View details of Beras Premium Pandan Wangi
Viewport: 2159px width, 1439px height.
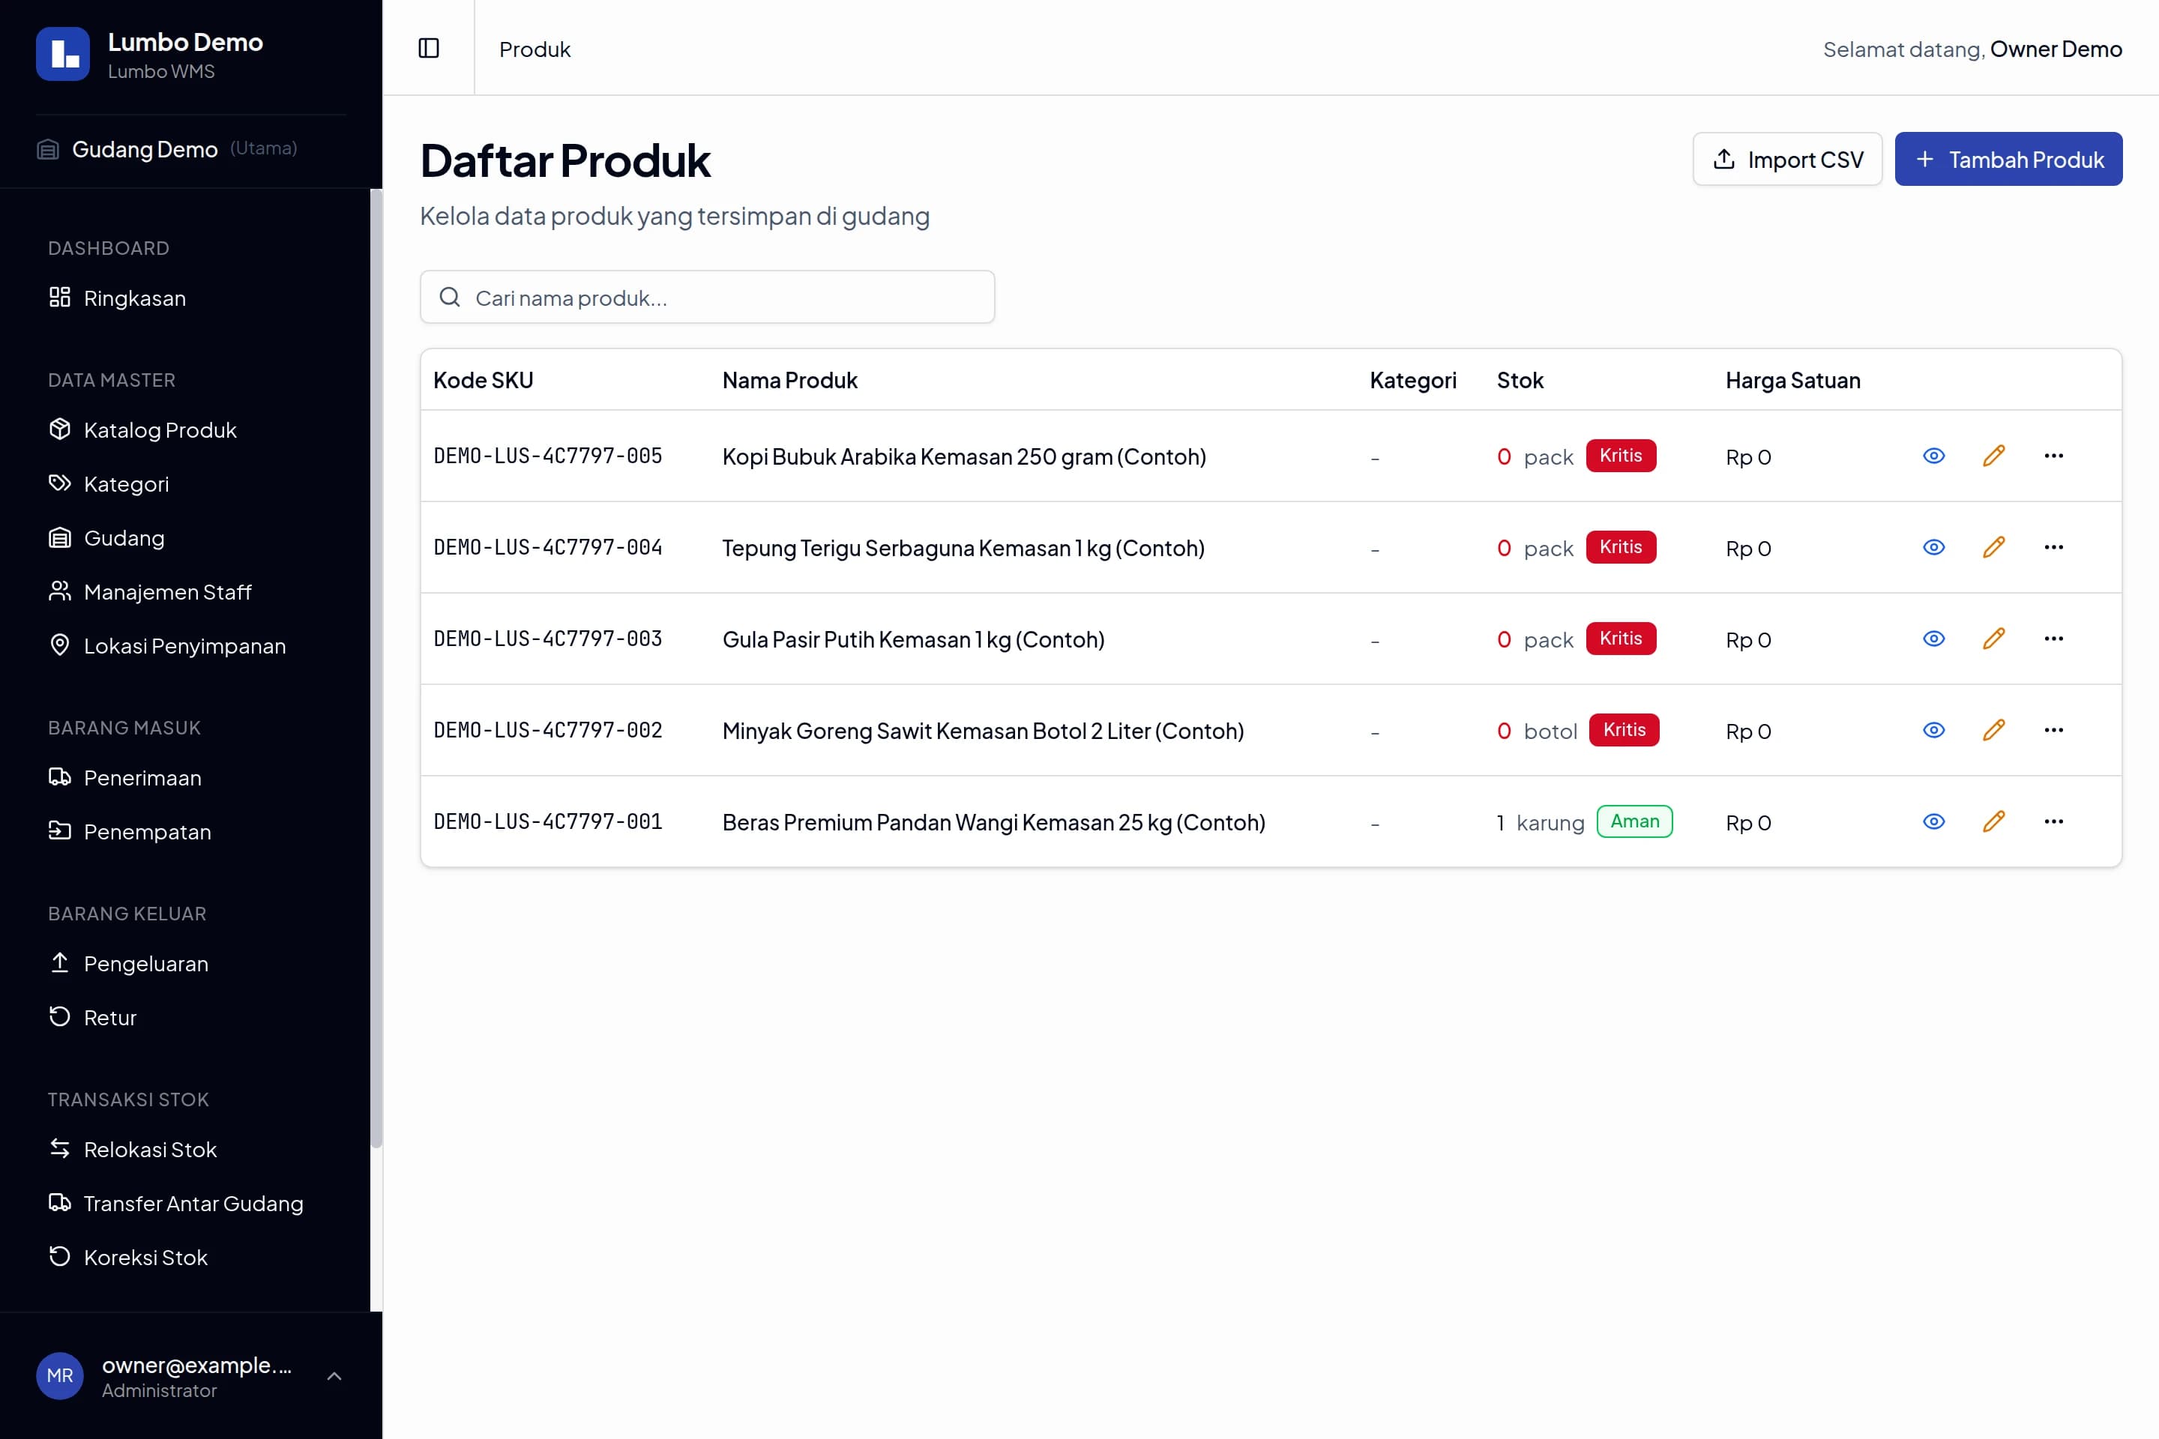point(1934,822)
